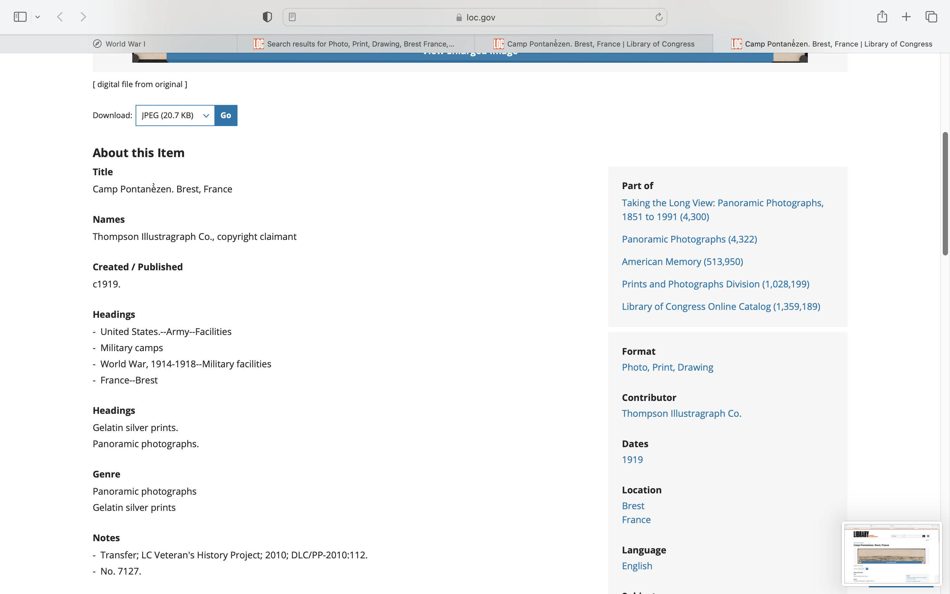Open the Share menu icon

click(882, 17)
